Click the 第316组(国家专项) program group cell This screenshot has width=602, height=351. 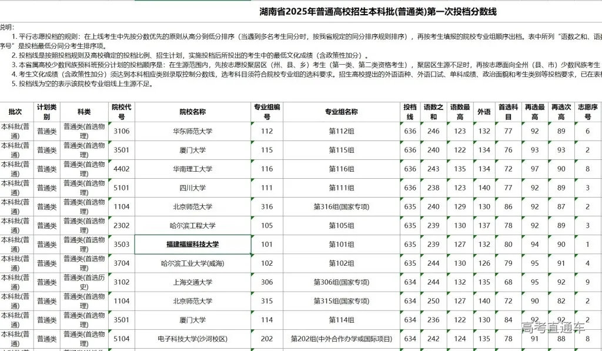click(342, 206)
